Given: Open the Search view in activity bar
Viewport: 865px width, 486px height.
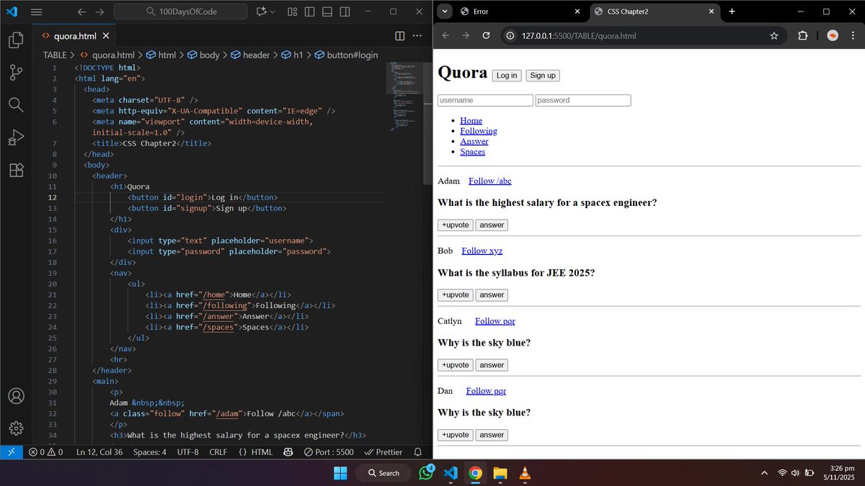Looking at the screenshot, I should coord(16,104).
